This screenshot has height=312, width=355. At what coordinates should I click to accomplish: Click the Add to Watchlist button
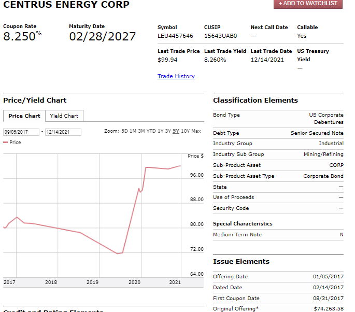pos(308,4)
